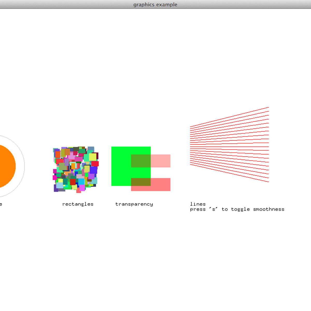Select the olive-brown overlap in the lower rectangle
This screenshot has width=311, height=311.
pos(141,182)
